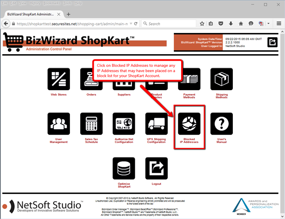The height and width of the screenshot is (219, 285).
Task: Open a new tab with the plus button
Action: pos(69,14)
